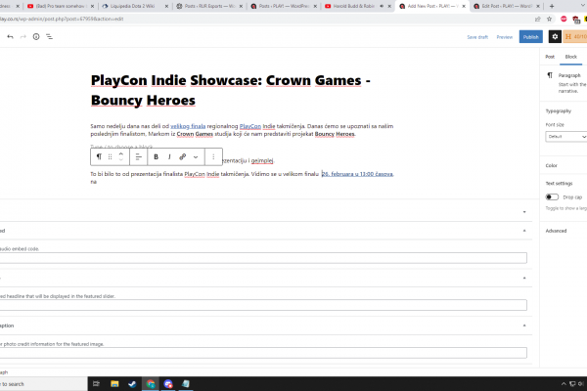Image resolution: width=587 pixels, height=391 pixels.
Task: Collapse the featured slider headline panel
Action: pyautogui.click(x=524, y=278)
